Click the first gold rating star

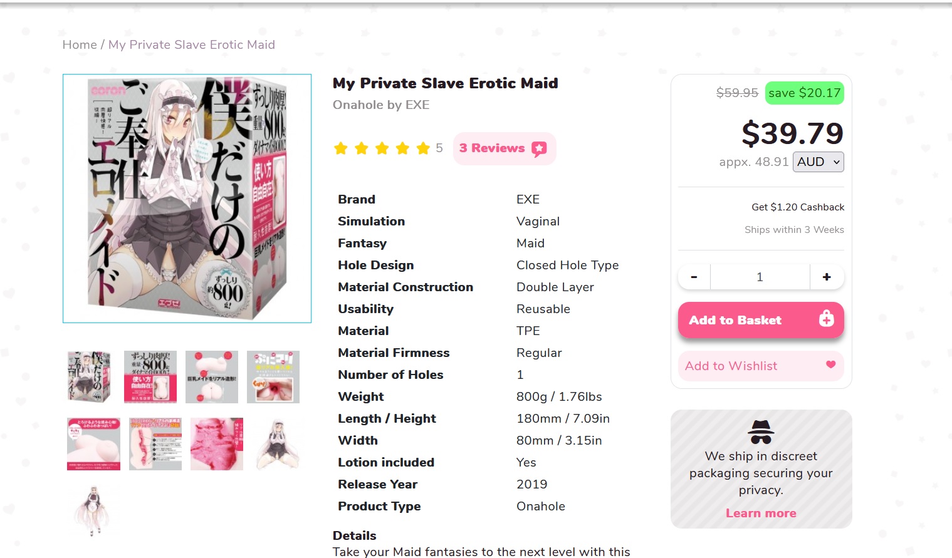point(341,148)
